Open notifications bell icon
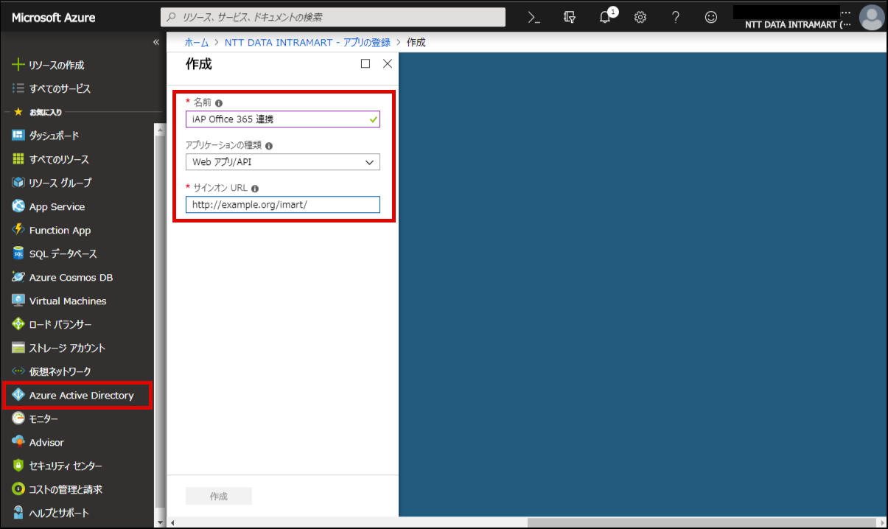 coord(606,17)
